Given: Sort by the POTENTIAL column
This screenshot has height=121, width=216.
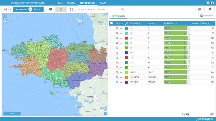Looking at the screenshot, I should 170,23.
